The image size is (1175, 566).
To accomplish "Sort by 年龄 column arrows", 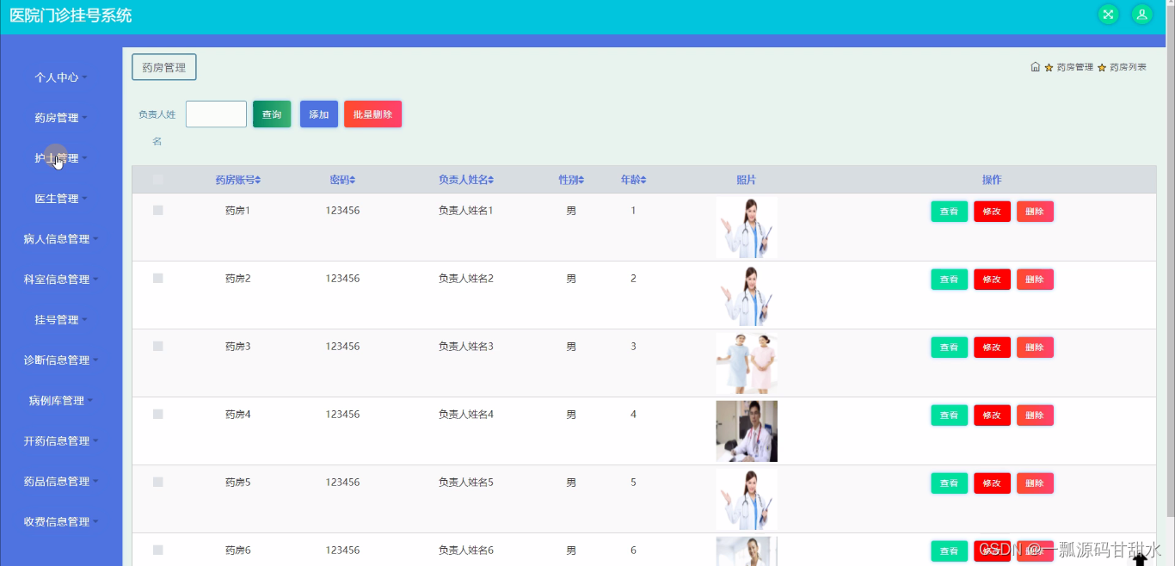I will tap(643, 180).
